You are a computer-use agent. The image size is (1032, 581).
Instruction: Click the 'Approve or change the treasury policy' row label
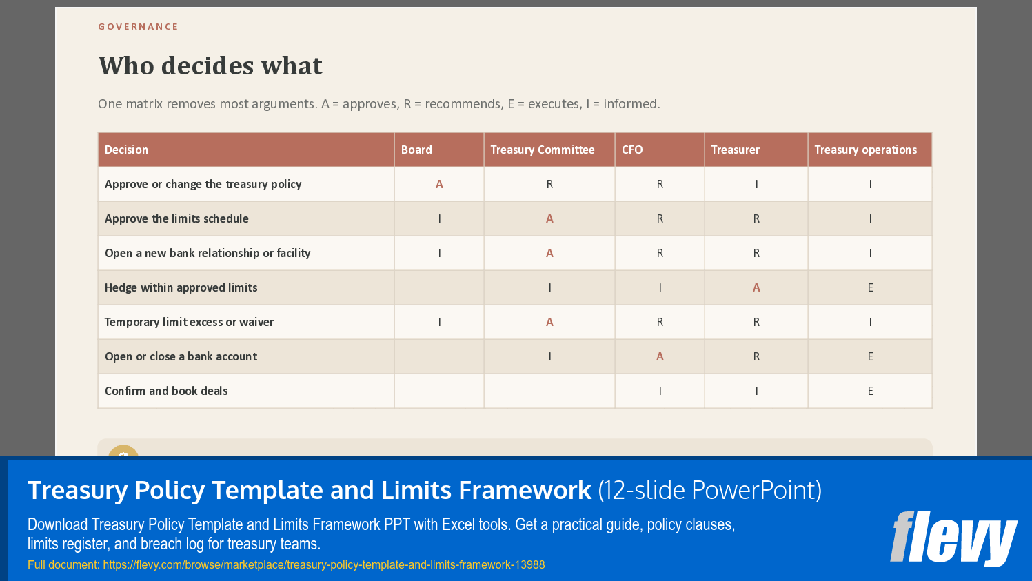point(203,184)
